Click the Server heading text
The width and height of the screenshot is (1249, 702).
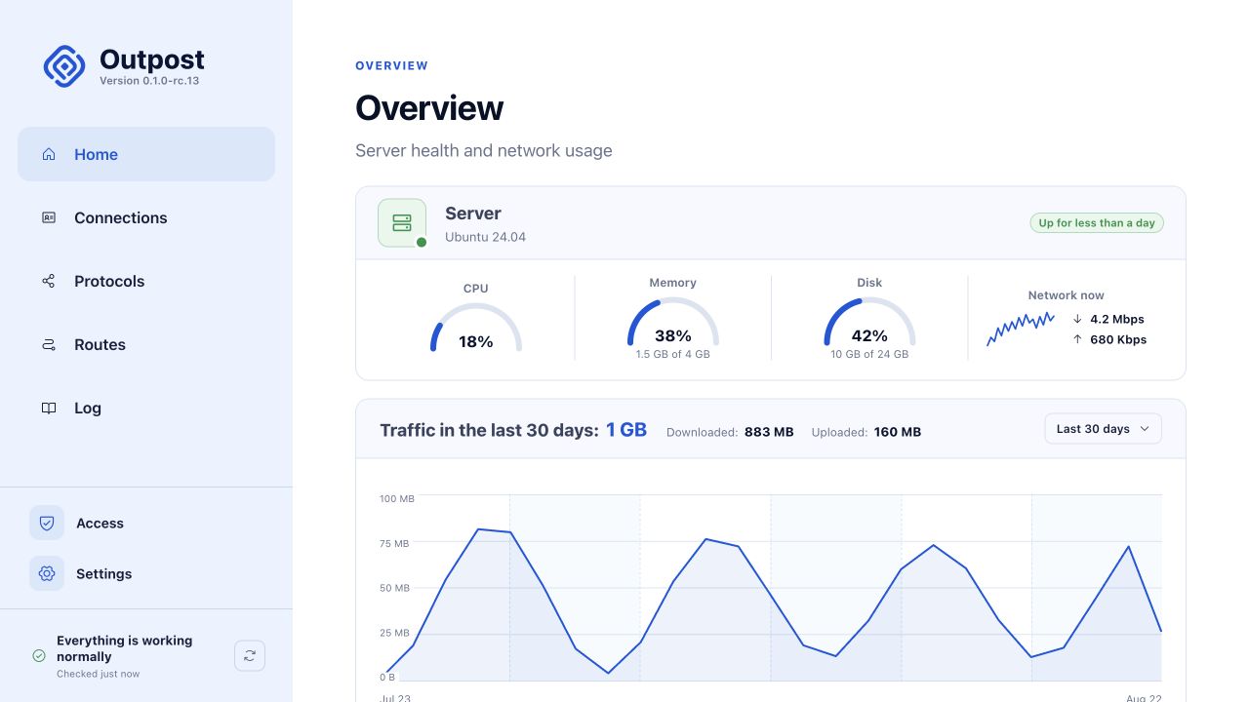pyautogui.click(x=473, y=214)
